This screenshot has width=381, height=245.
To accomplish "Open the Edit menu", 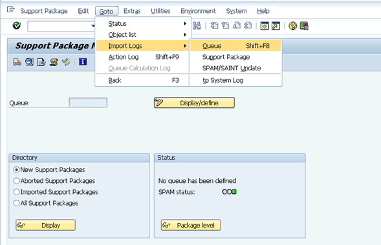I will 83,11.
